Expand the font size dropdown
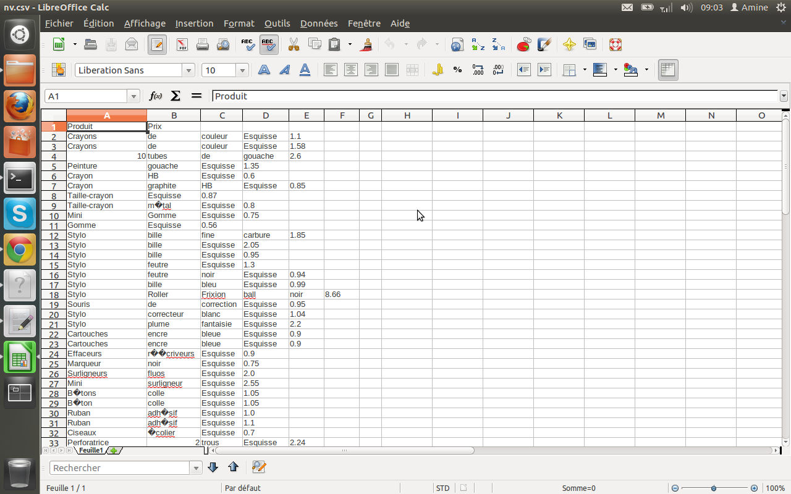The width and height of the screenshot is (791, 494). 242,70
